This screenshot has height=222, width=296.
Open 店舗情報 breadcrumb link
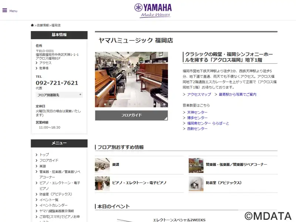pos(43,25)
